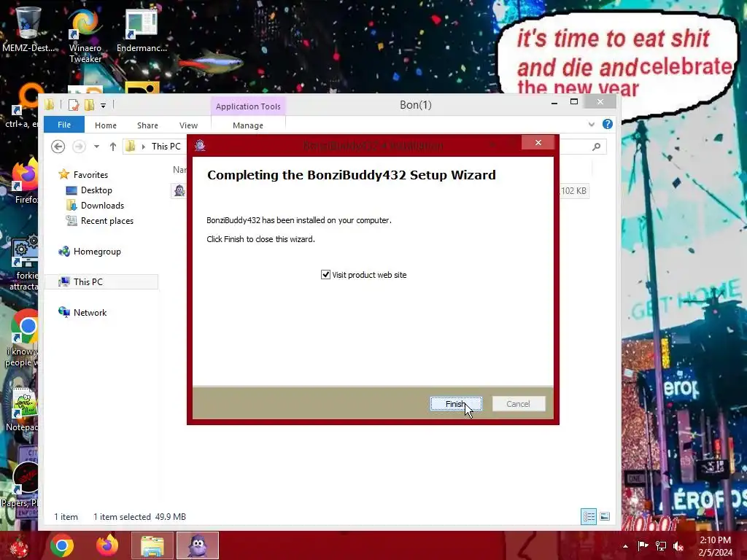Select the Application Tools contextual tab

tap(248, 106)
